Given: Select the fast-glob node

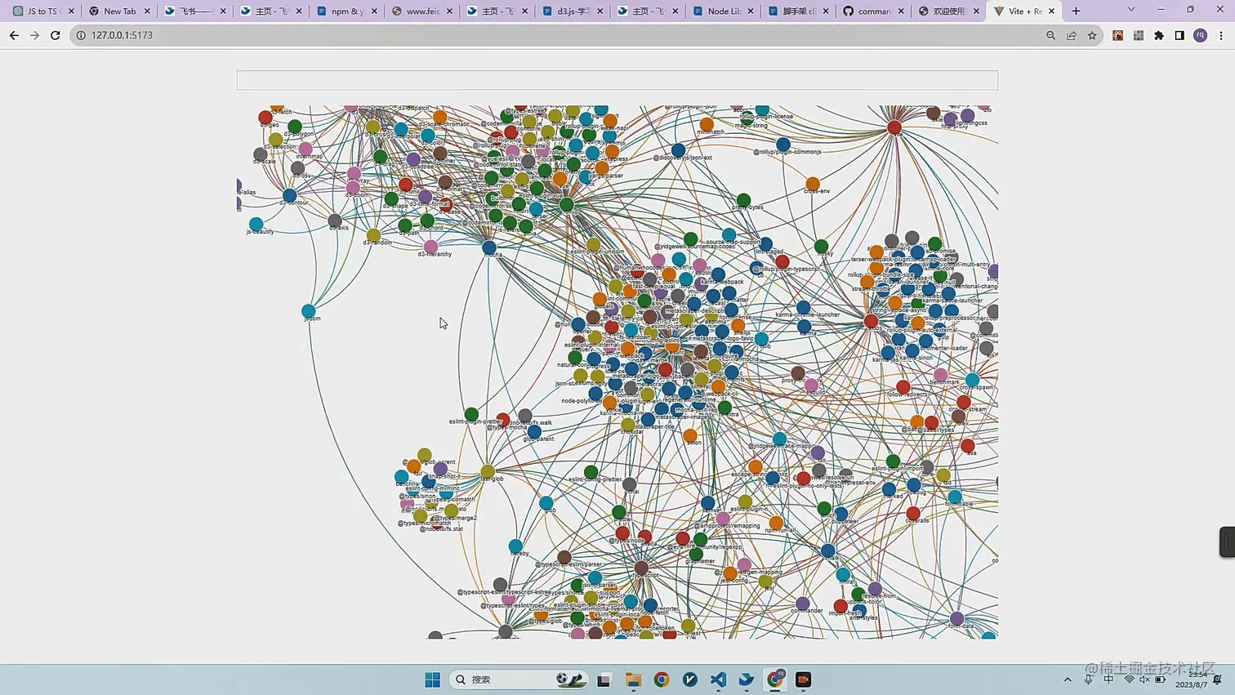Looking at the screenshot, I should coord(488,471).
